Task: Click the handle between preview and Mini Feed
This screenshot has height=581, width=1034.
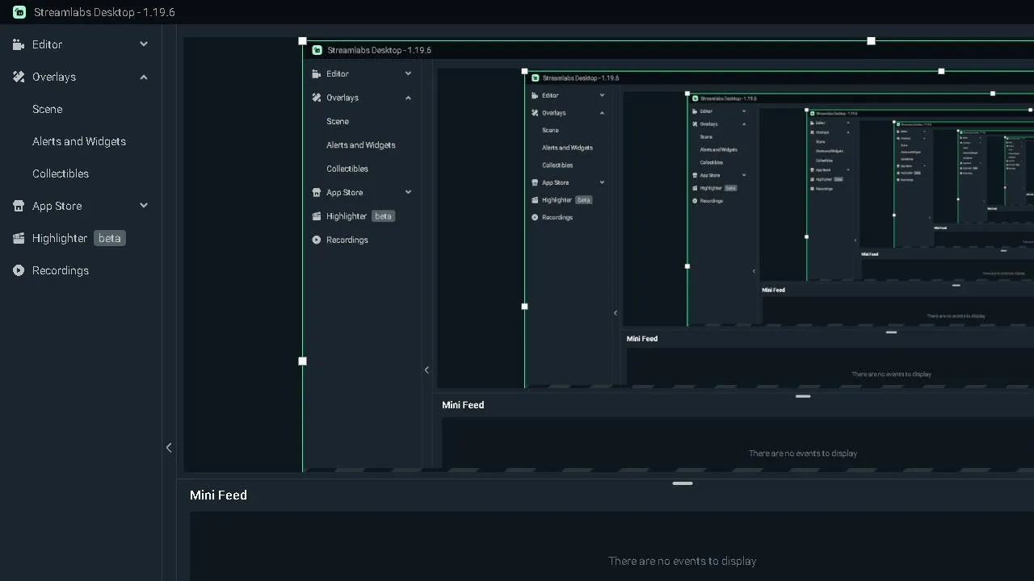Action: [683, 483]
